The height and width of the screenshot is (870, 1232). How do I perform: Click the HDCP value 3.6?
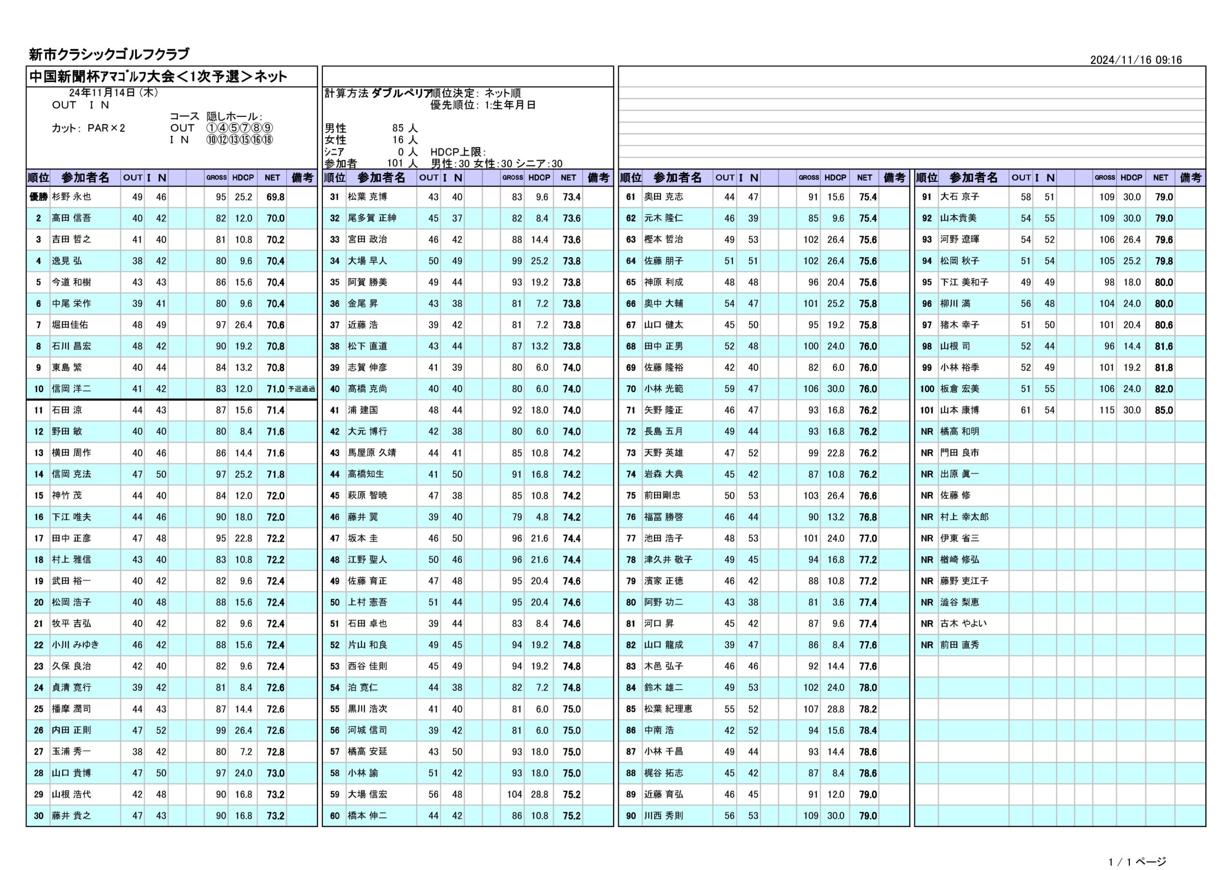[x=838, y=602]
